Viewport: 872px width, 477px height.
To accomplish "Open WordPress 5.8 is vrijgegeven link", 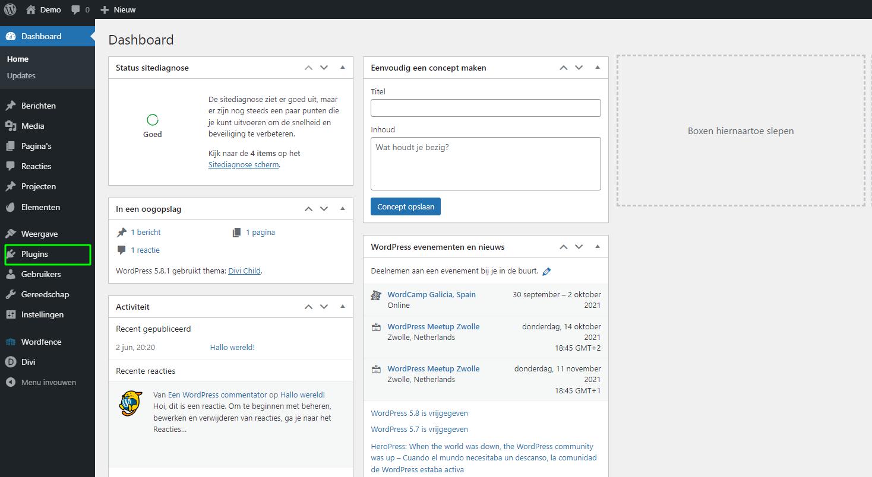I will click(419, 414).
